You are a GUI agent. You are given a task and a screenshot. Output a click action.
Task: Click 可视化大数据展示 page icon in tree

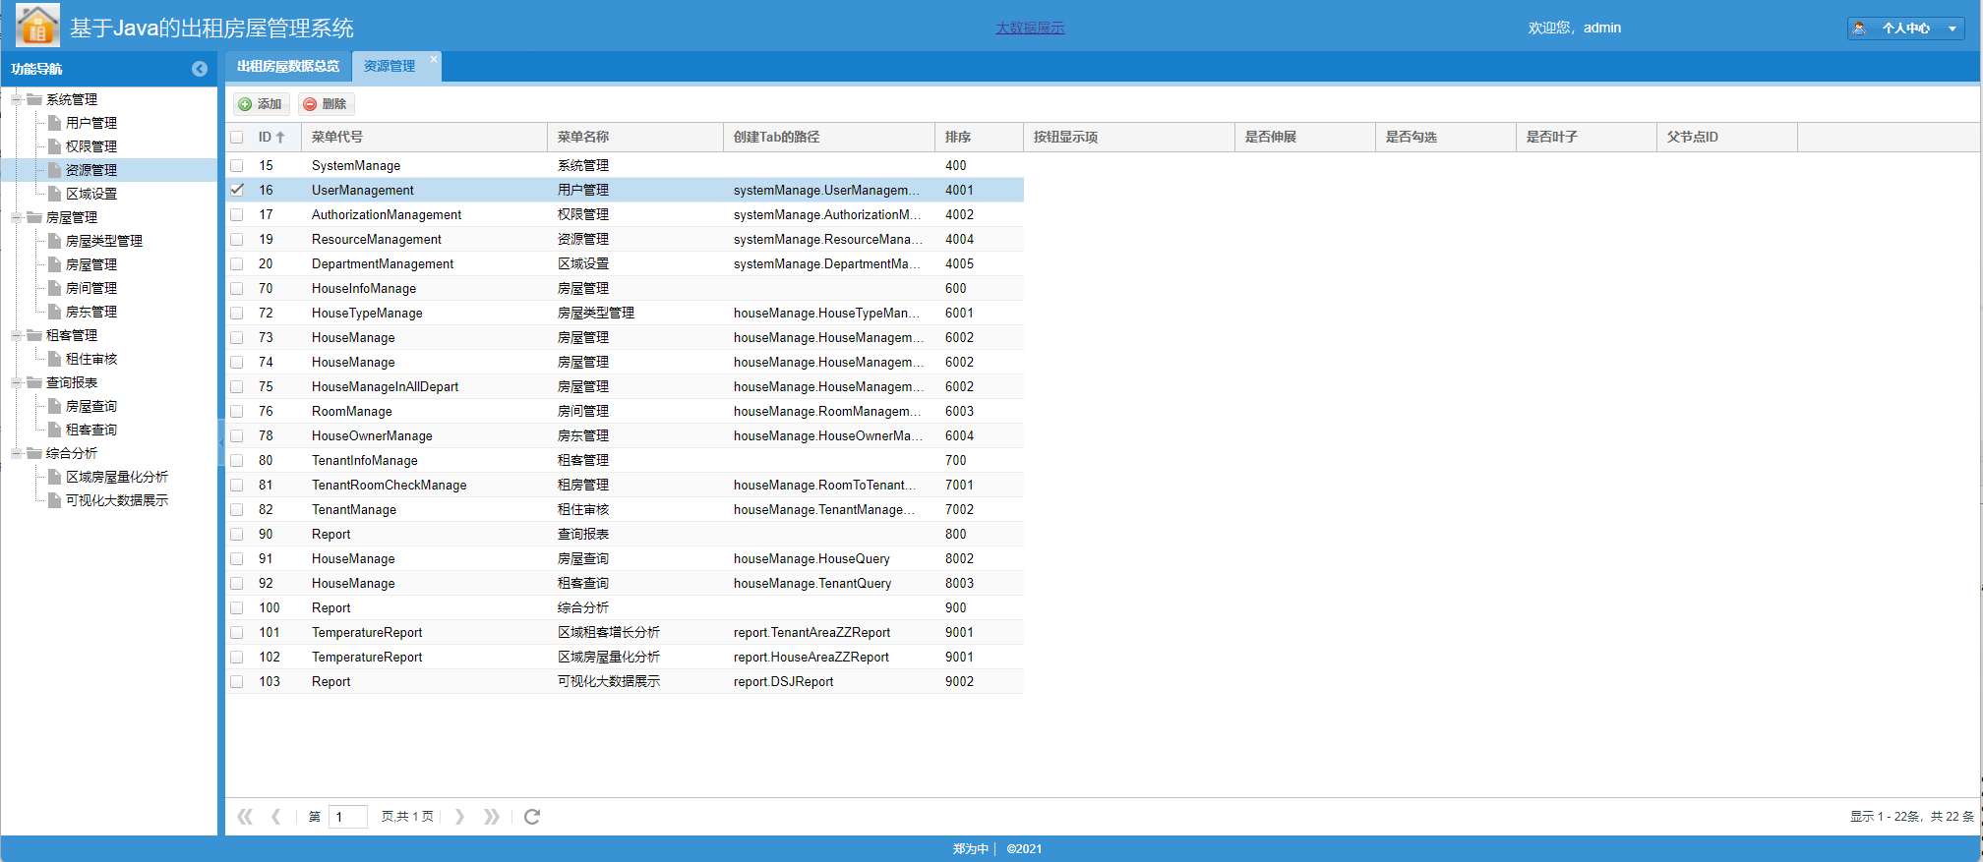(55, 500)
